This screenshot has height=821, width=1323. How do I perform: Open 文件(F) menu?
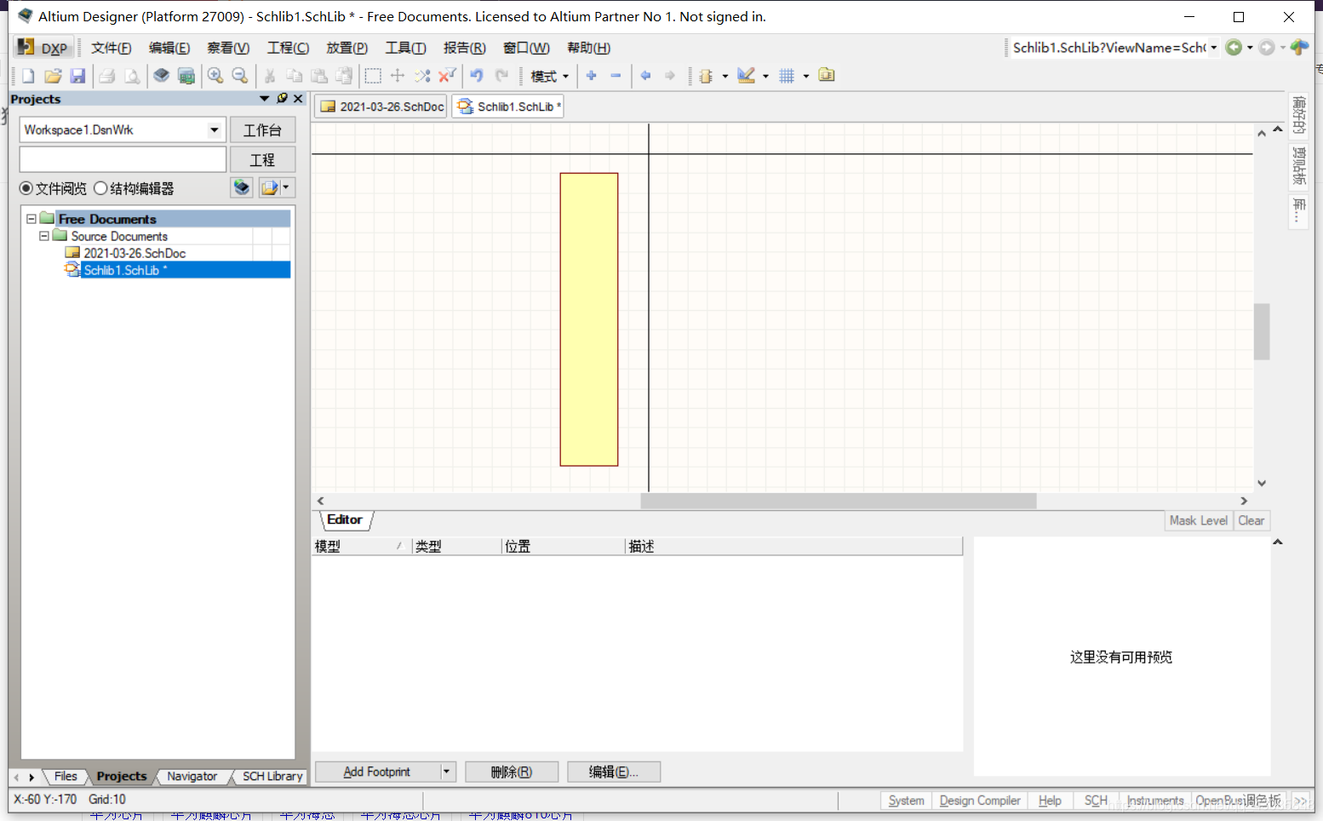click(112, 49)
